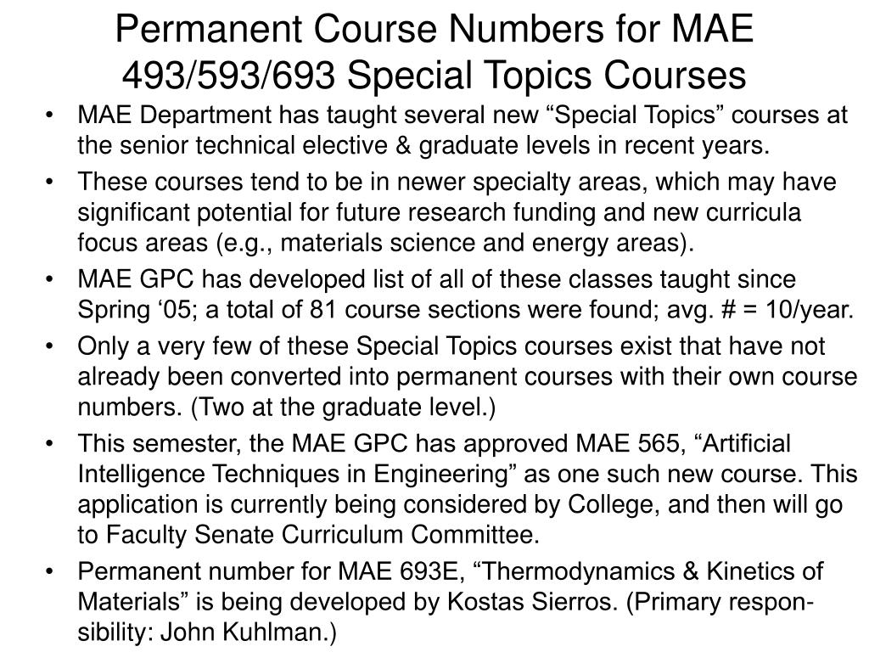Click the bullet marker before 'Permanent number for MAE 693E'

pos(49,571)
